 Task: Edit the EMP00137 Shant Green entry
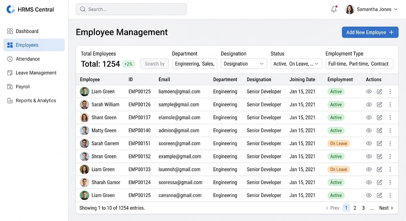point(379,117)
